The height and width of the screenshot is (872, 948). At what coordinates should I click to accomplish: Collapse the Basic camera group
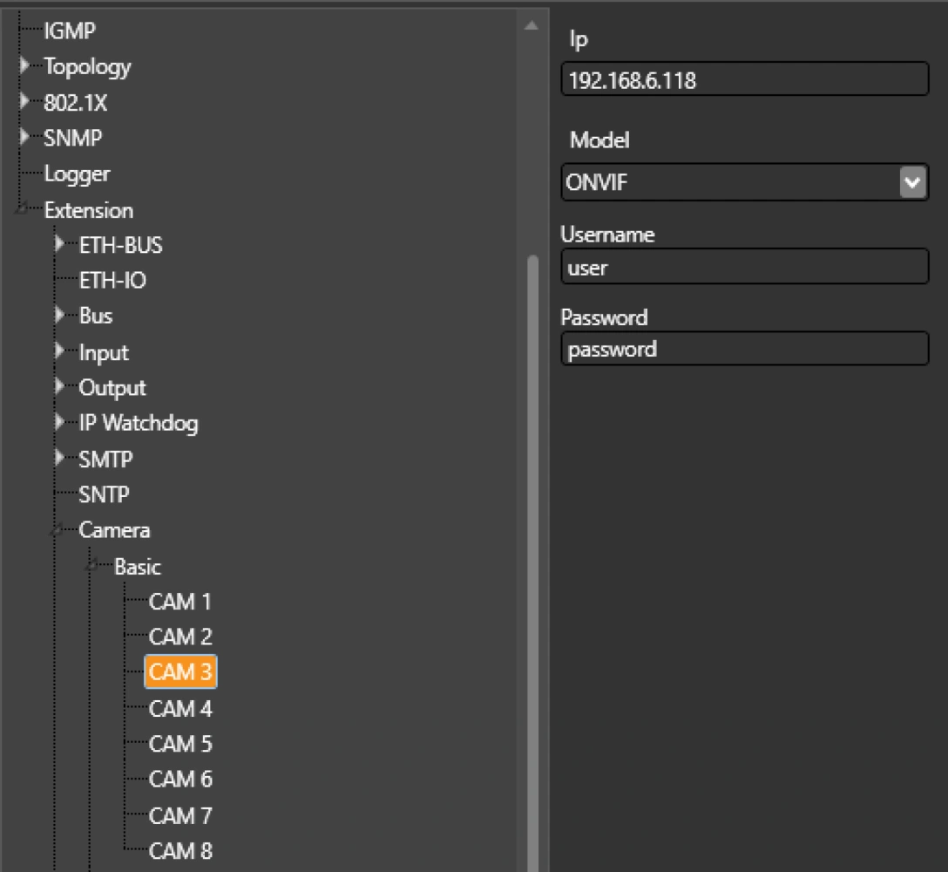coord(92,567)
